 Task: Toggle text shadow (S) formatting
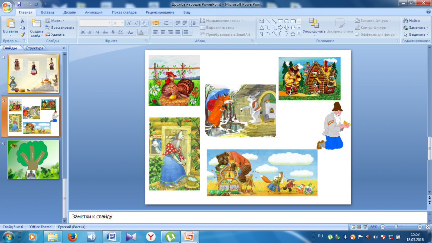coord(113,32)
